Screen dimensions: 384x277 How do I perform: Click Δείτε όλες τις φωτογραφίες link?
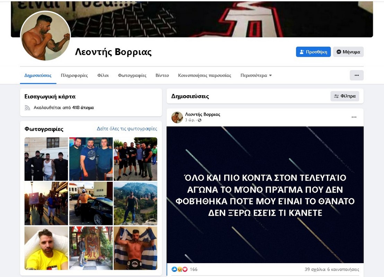click(x=127, y=129)
